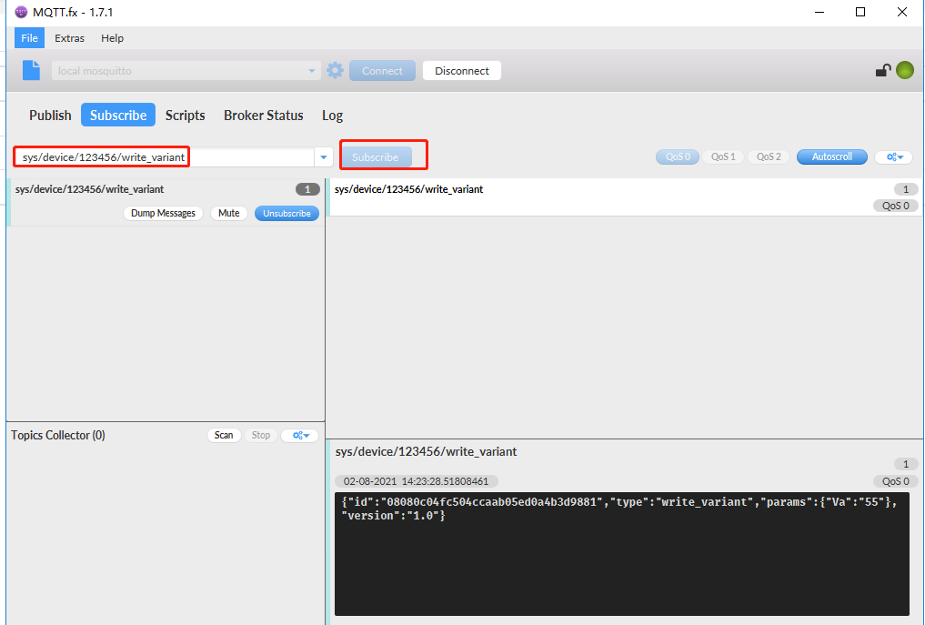Select QoS 1 toggle button
This screenshot has height=625, width=925.
(x=723, y=156)
